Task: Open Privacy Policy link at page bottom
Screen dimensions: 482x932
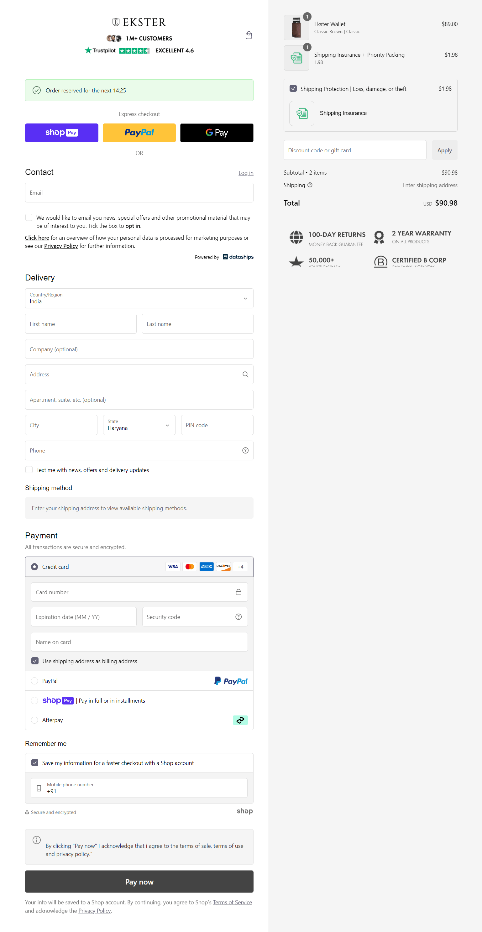Action: pyautogui.click(x=94, y=911)
